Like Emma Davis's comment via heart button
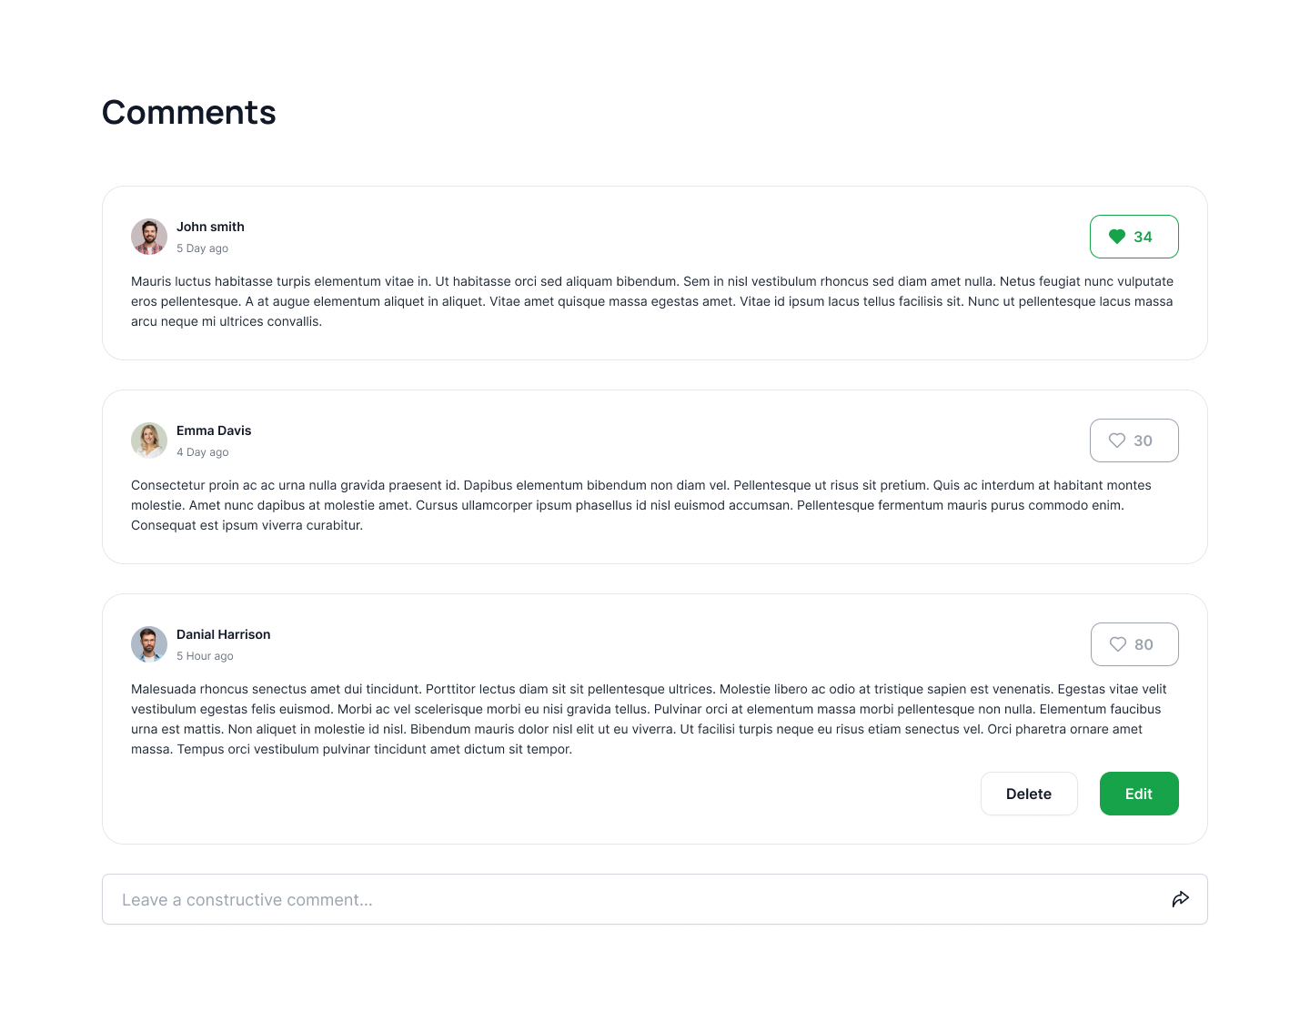1310x1012 pixels. (x=1134, y=440)
